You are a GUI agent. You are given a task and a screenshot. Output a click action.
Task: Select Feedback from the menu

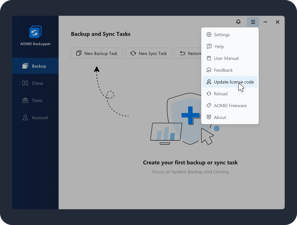[x=230, y=70]
